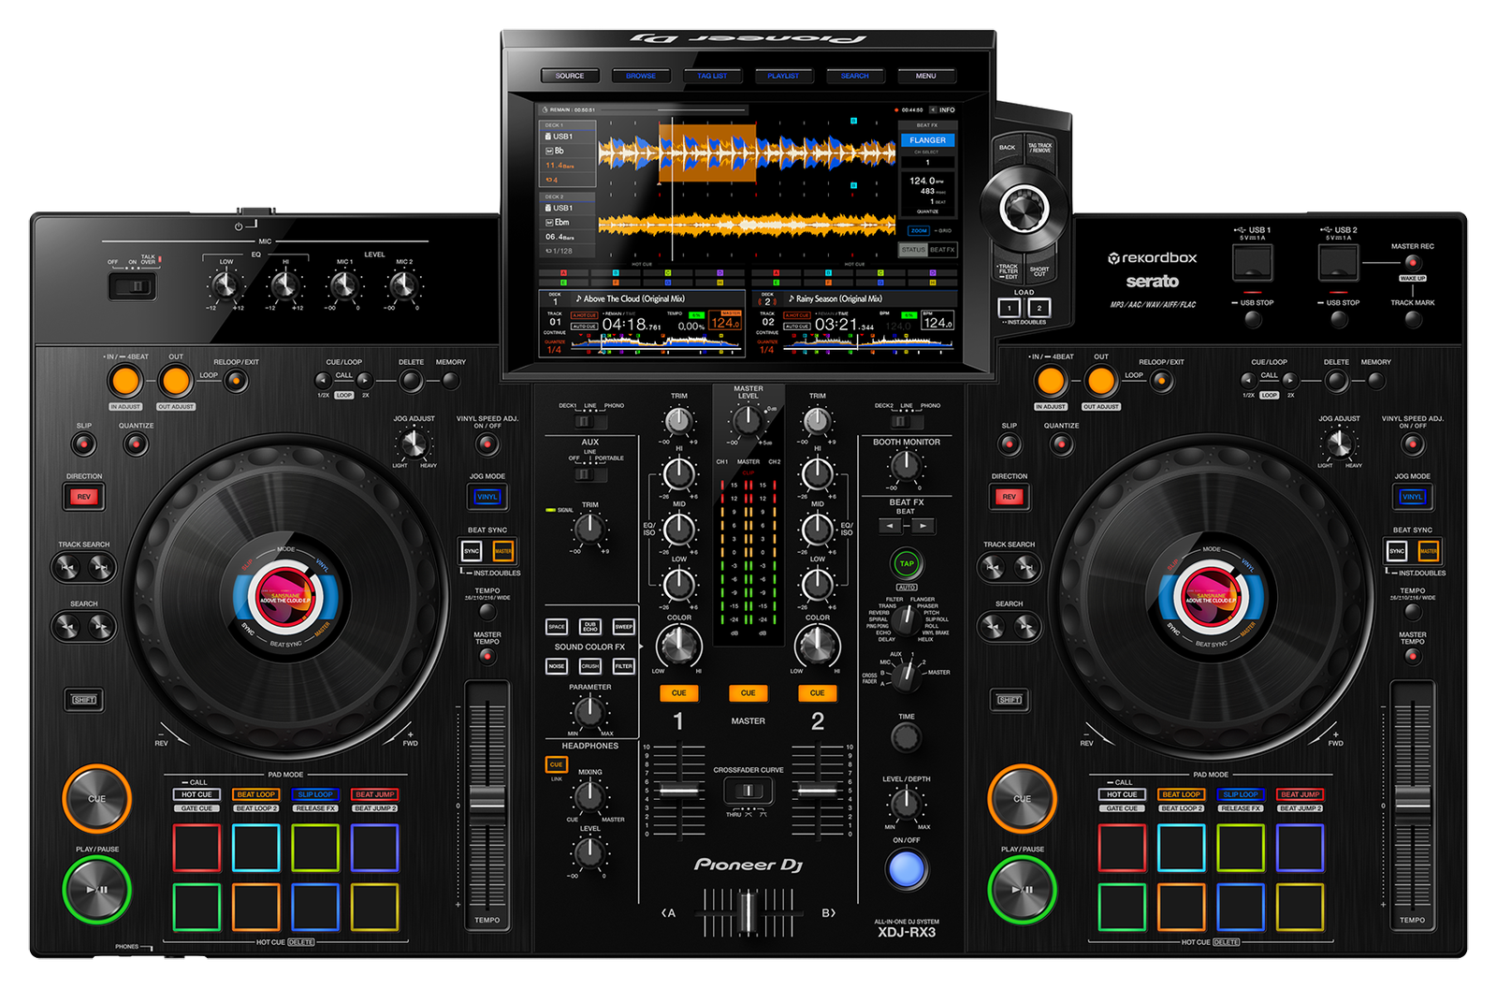
Task: Select left deck BEAT LOOP pad mode
Action: pos(255,794)
